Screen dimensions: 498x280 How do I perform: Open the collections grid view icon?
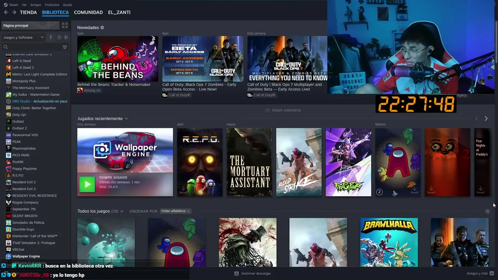click(x=65, y=25)
